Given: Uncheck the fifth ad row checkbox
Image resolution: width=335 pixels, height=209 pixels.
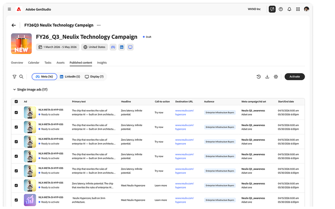Looking at the screenshot, I should (16, 171).
